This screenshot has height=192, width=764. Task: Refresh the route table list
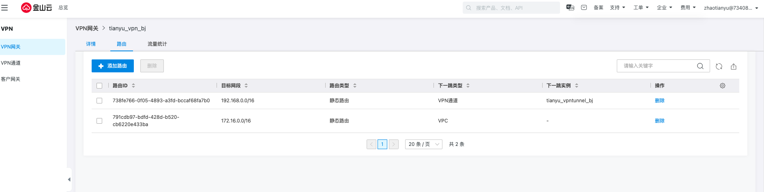(719, 66)
